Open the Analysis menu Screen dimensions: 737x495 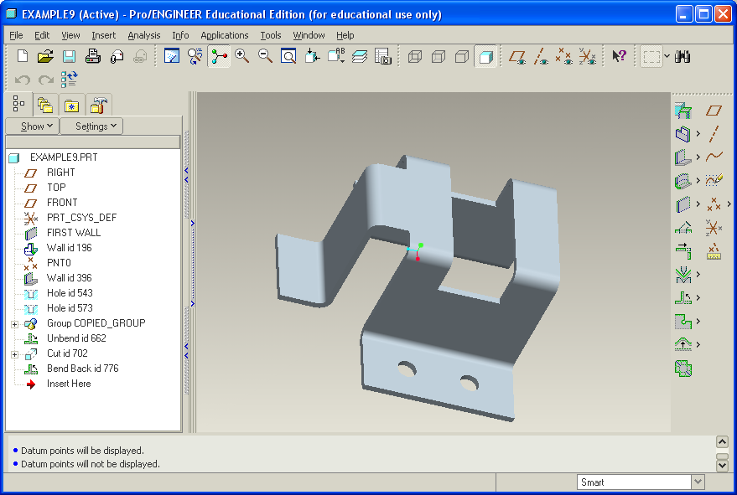click(143, 35)
